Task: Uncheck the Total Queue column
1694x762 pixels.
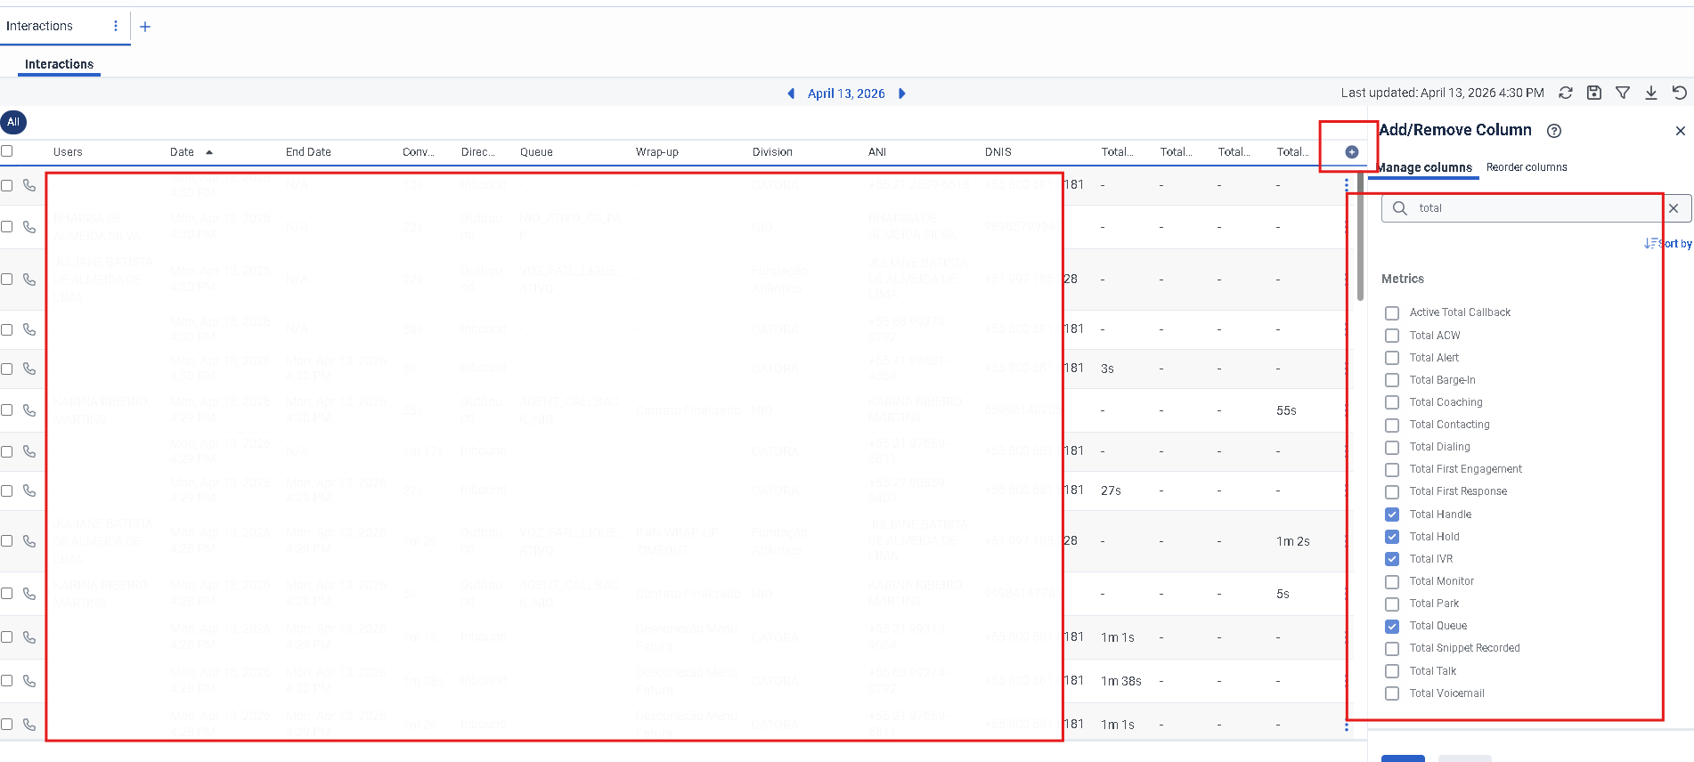Action: pos(1392,627)
